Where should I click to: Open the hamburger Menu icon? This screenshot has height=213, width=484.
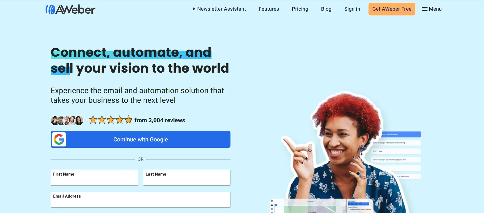pyautogui.click(x=424, y=9)
